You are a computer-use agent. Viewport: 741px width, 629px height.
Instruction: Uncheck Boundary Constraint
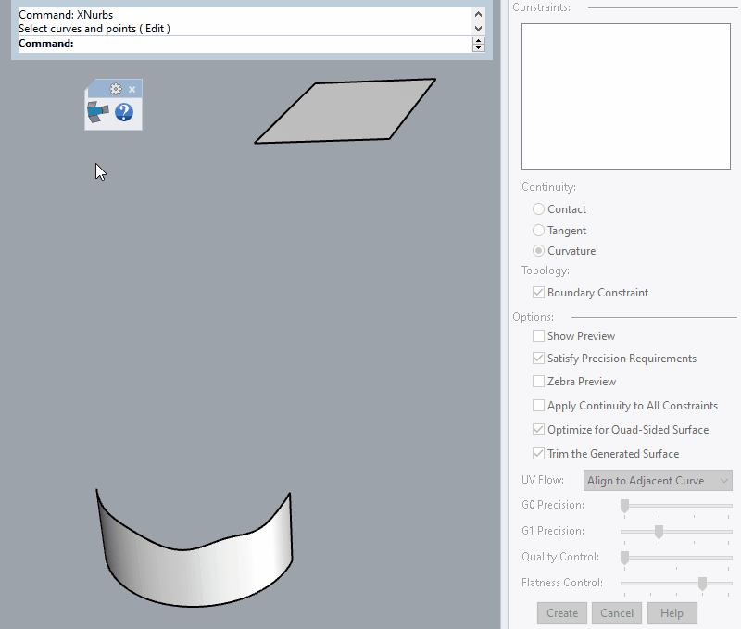[x=538, y=292]
